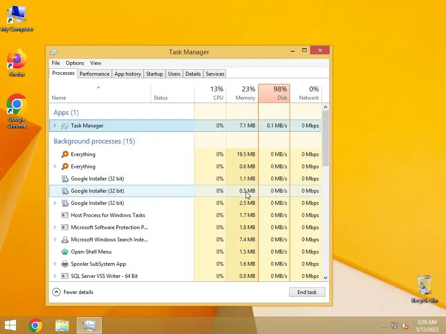Image resolution: width=446 pixels, height=334 pixels.
Task: Click Microsoft Windows Search Indexer icon
Action: 65,240
